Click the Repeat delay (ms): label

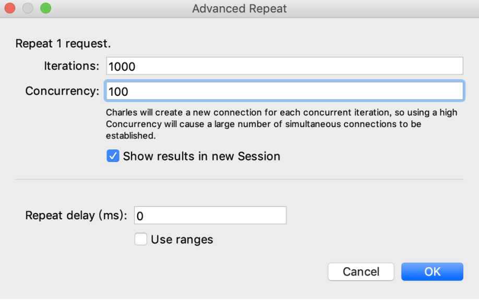(x=76, y=215)
